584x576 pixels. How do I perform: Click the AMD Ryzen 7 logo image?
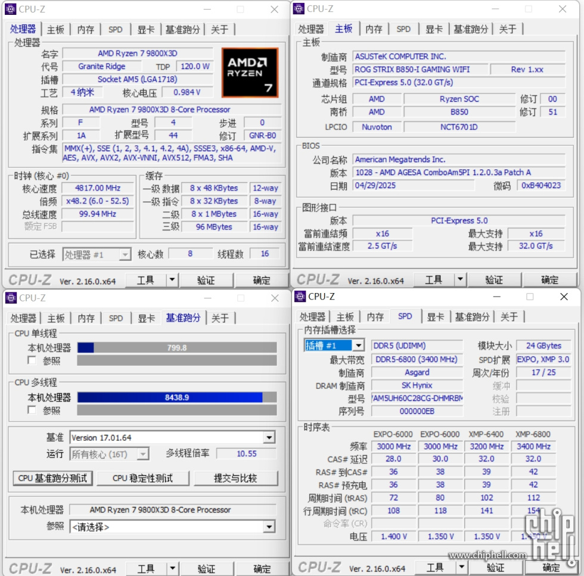tap(250, 73)
